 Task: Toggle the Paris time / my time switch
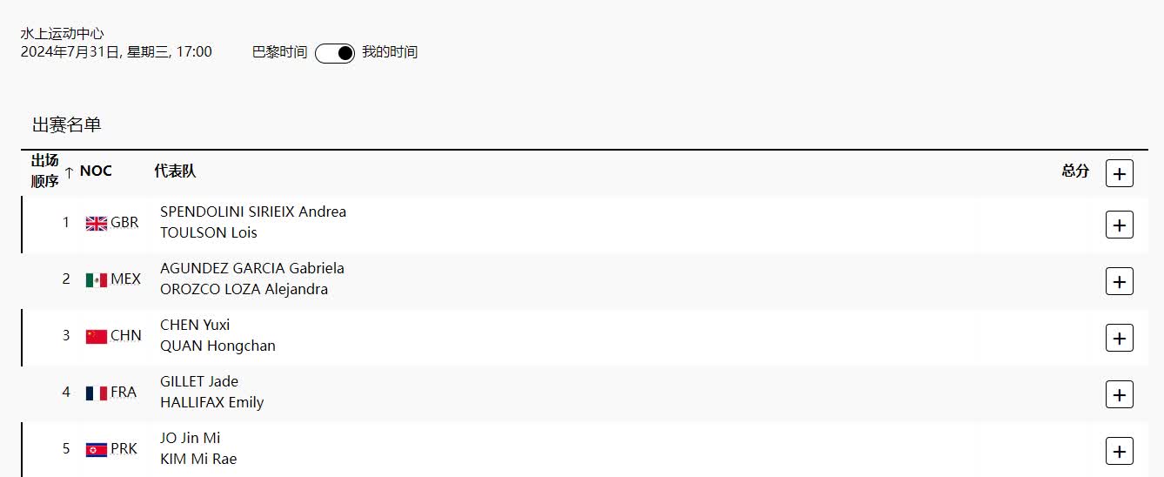[x=335, y=53]
